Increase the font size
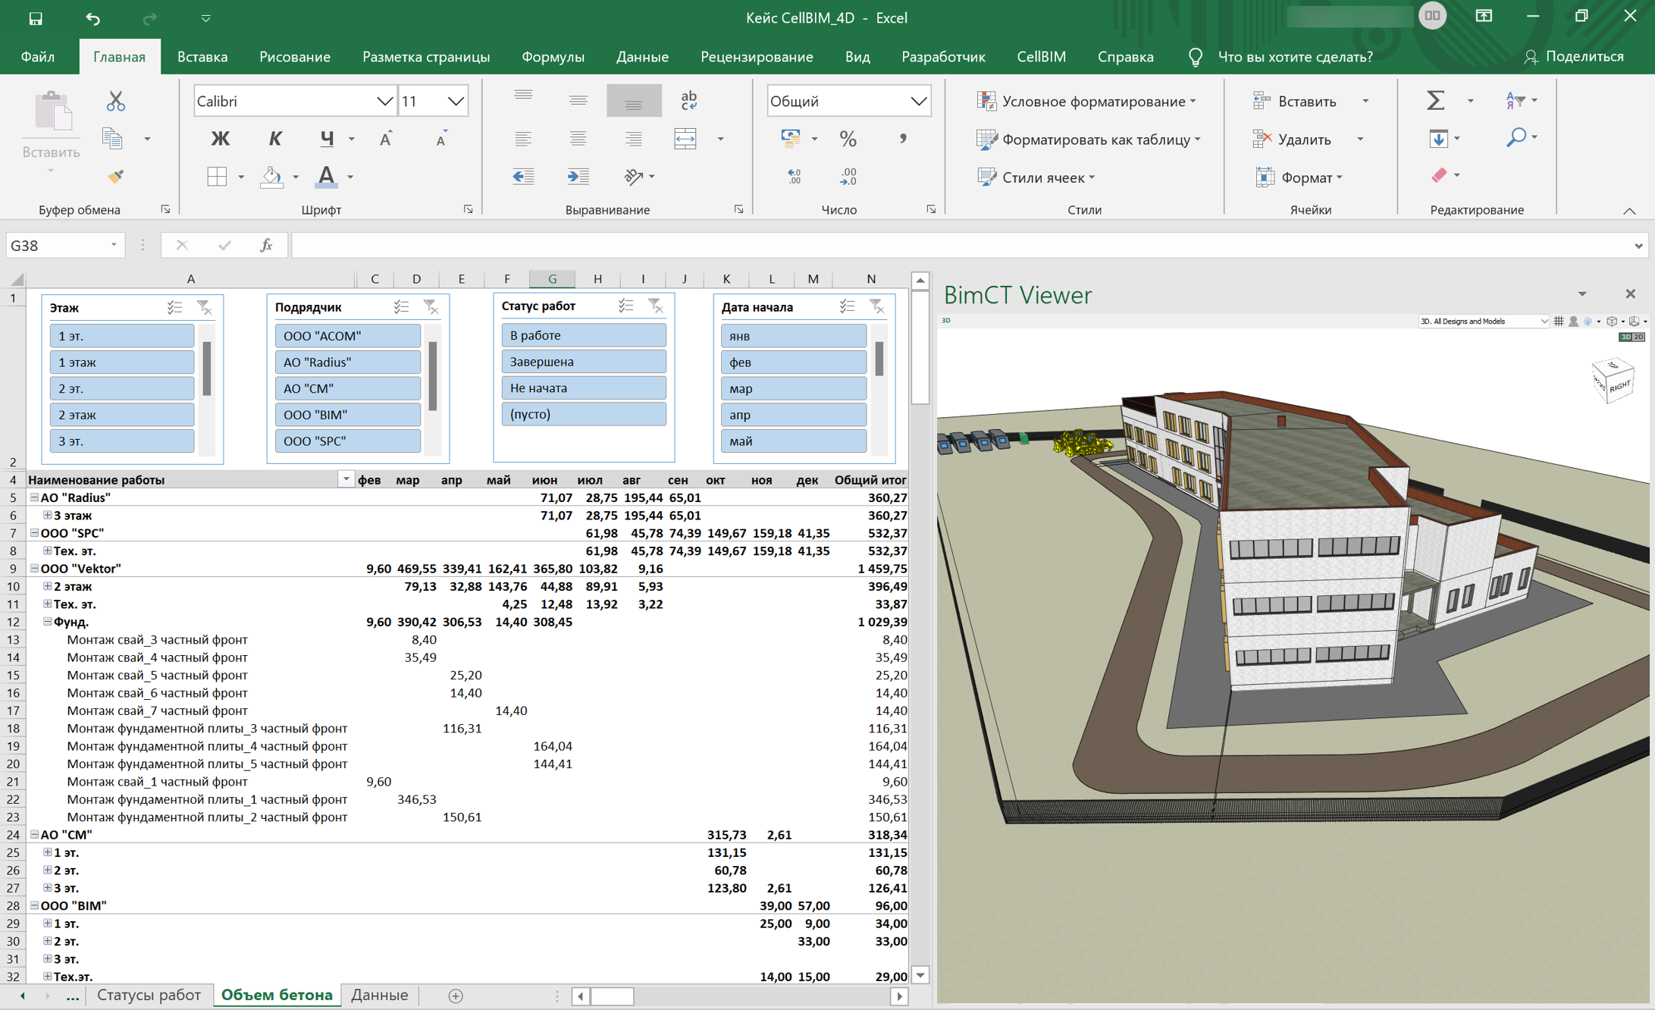The height and width of the screenshot is (1010, 1655). [386, 138]
